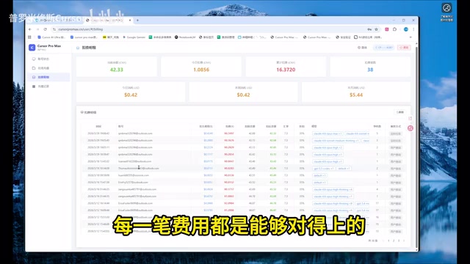Click the blue outlined button in header
This screenshot has width=470, height=264.
pos(383,48)
